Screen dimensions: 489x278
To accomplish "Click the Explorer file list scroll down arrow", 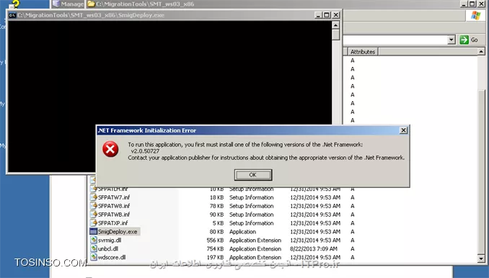I will pos(481,259).
